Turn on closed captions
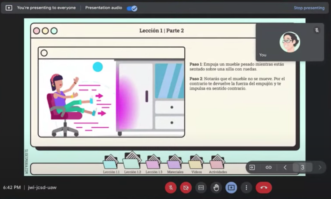The height and width of the screenshot is (199, 331). tap(201, 188)
